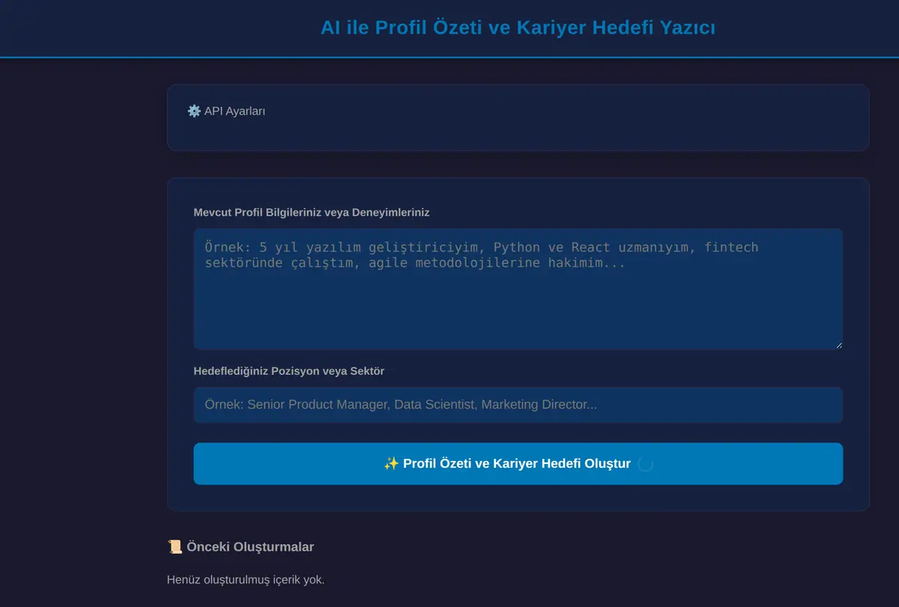Click the resize handle of the profile textarea
This screenshot has width=899, height=607.
click(838, 345)
